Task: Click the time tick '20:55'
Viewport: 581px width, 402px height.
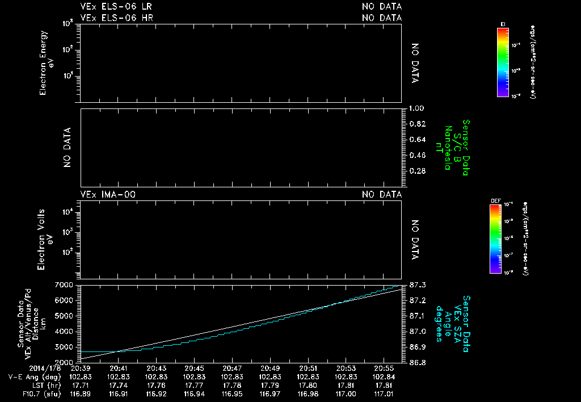Action: [384, 368]
